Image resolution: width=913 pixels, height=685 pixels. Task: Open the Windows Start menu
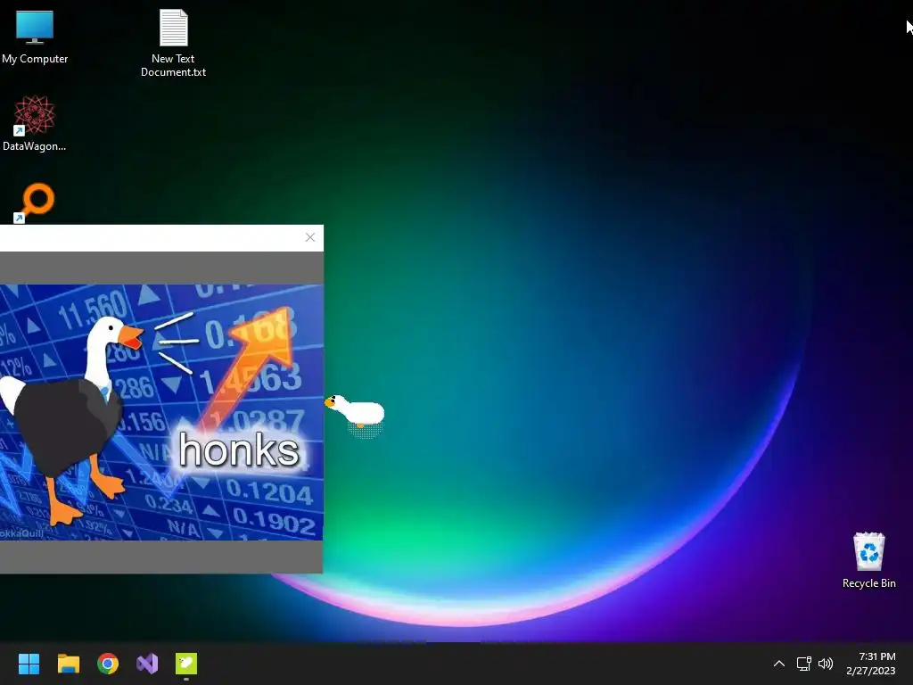[x=29, y=664]
